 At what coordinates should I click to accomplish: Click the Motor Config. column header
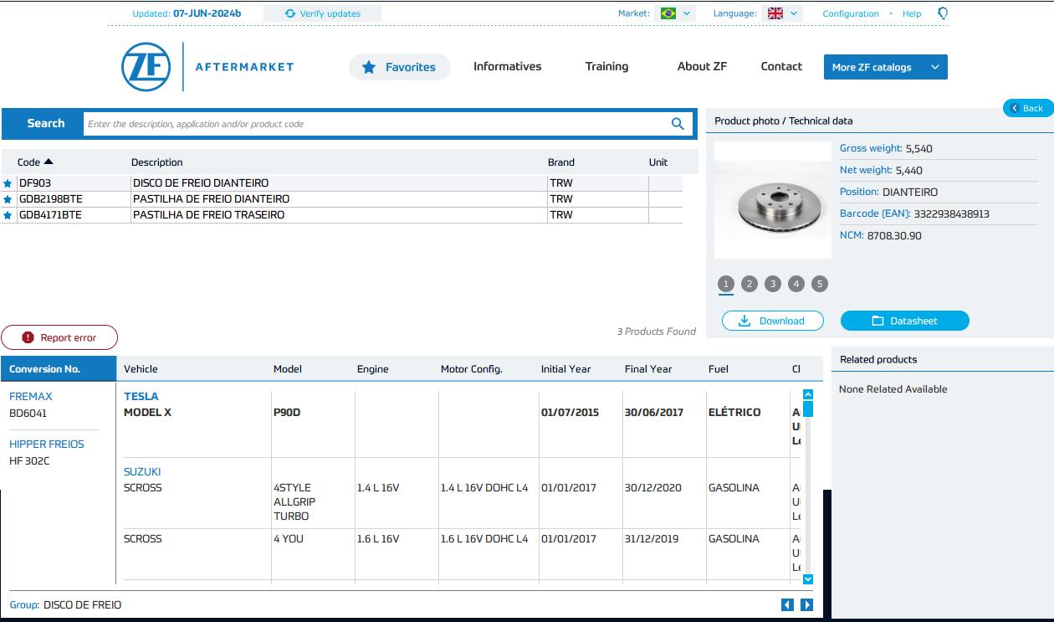472,369
